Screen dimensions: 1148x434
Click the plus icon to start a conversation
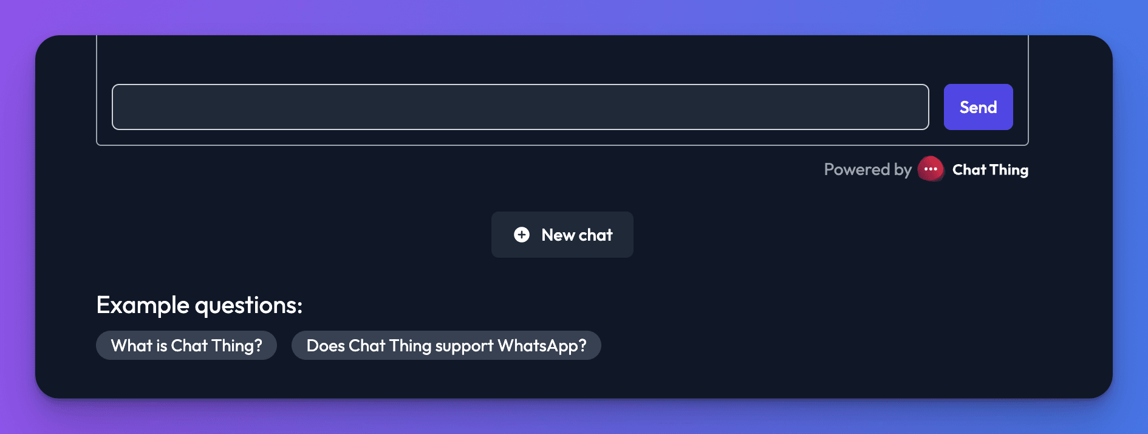tap(521, 235)
